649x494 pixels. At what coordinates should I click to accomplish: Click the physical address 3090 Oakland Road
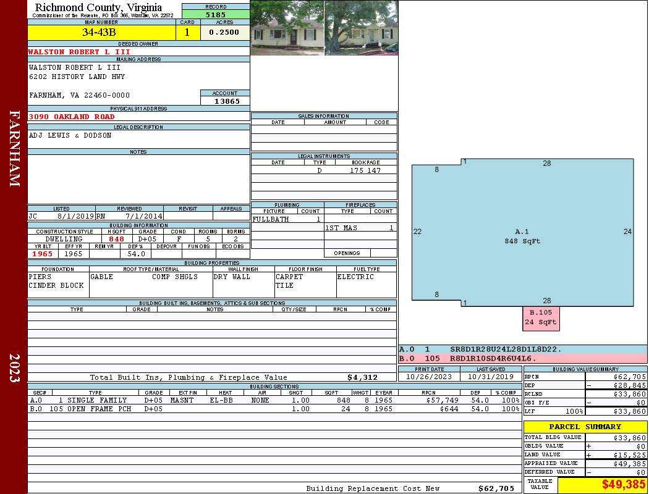pos(72,117)
